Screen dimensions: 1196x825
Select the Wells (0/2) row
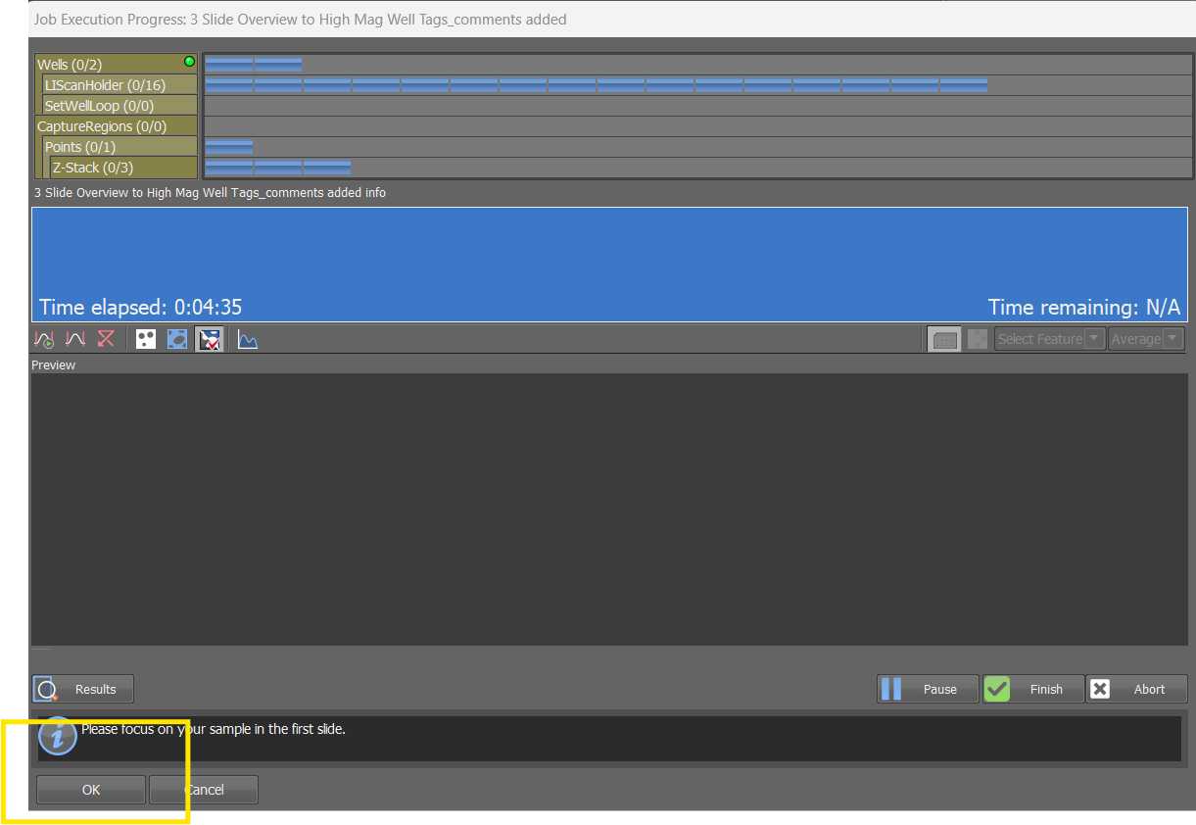[x=116, y=65]
